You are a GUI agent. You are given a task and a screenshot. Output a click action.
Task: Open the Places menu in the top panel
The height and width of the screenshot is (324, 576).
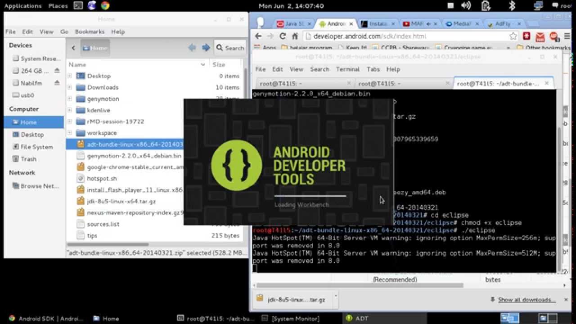(x=58, y=6)
